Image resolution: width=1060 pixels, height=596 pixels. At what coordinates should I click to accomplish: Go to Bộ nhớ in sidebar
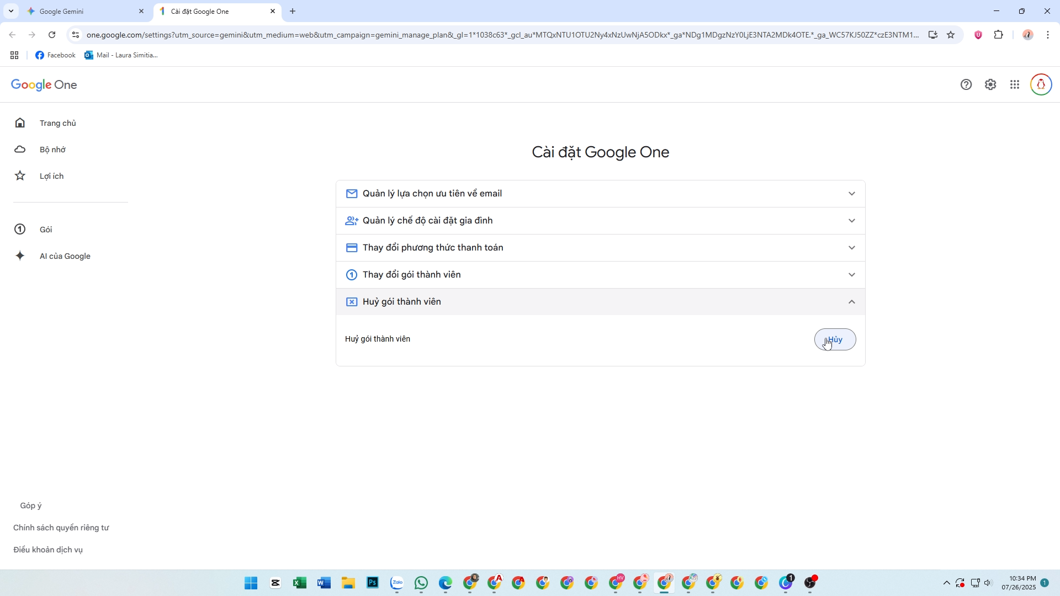52,150
